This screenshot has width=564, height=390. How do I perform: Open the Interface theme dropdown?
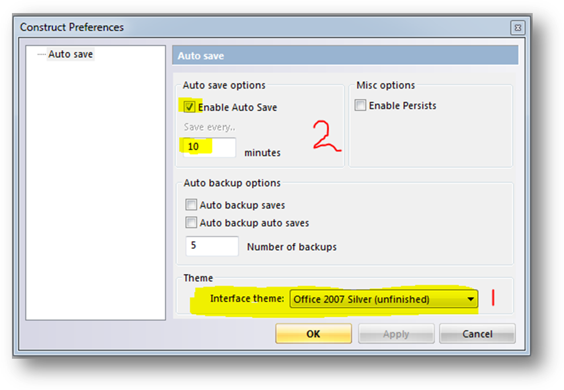384,299
